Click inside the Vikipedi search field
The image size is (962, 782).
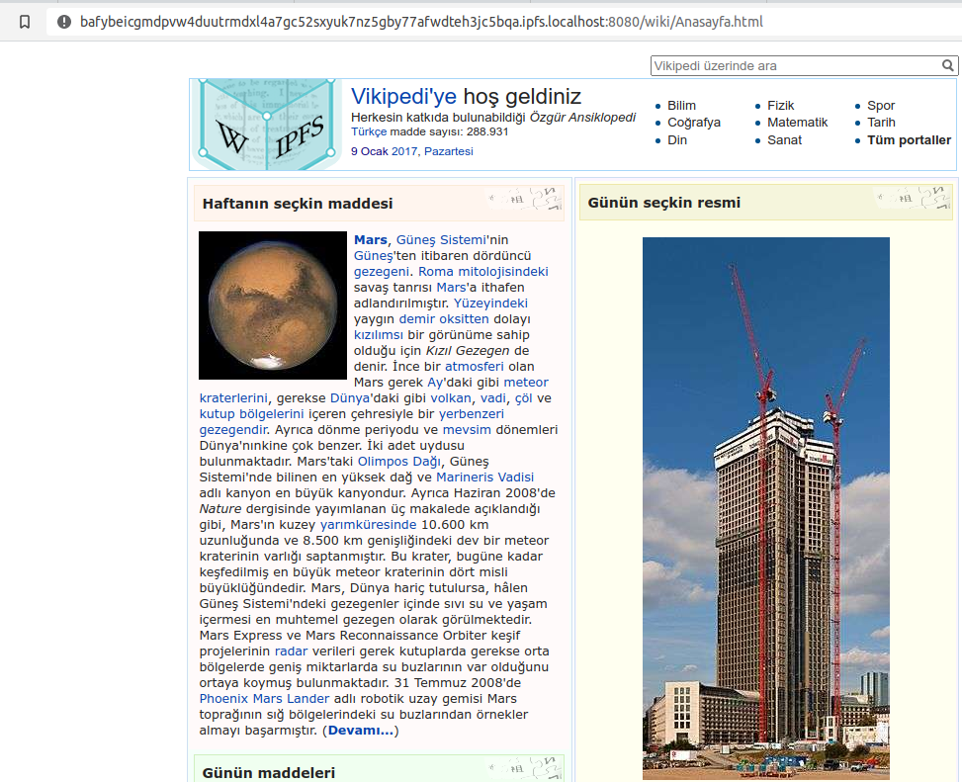tap(795, 66)
